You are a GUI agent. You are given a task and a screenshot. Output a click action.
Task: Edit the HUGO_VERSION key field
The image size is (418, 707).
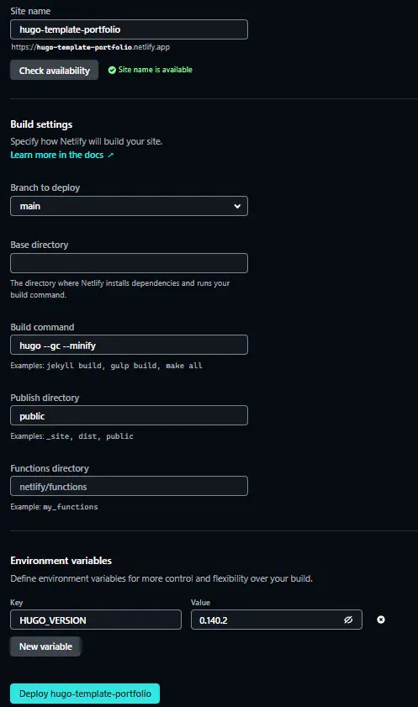click(96, 620)
